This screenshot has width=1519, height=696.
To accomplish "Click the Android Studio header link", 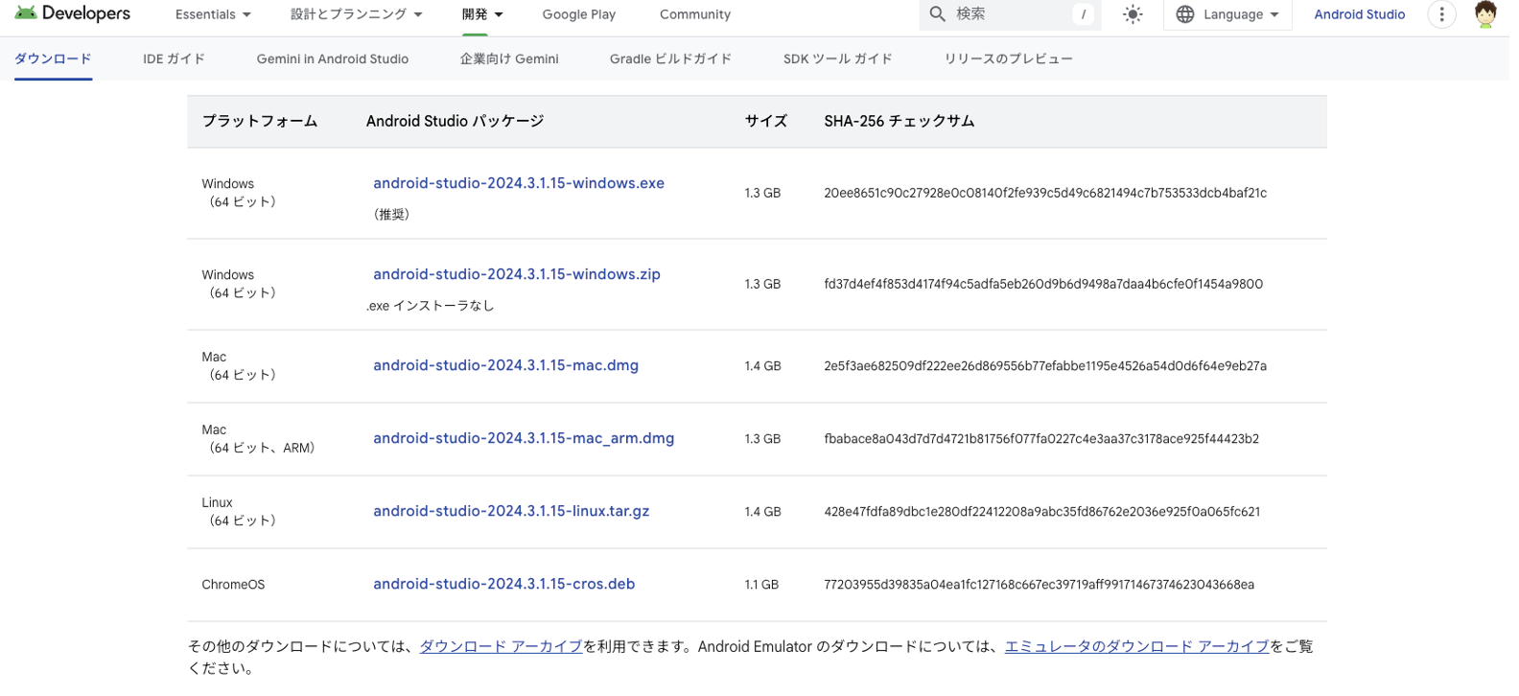I will 1359,14.
